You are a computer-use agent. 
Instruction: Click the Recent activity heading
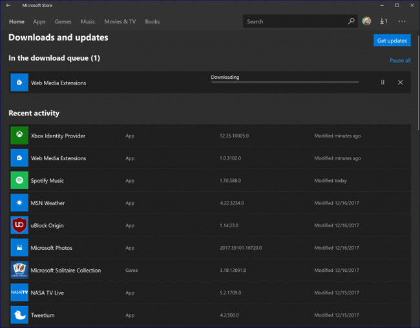[x=34, y=113]
